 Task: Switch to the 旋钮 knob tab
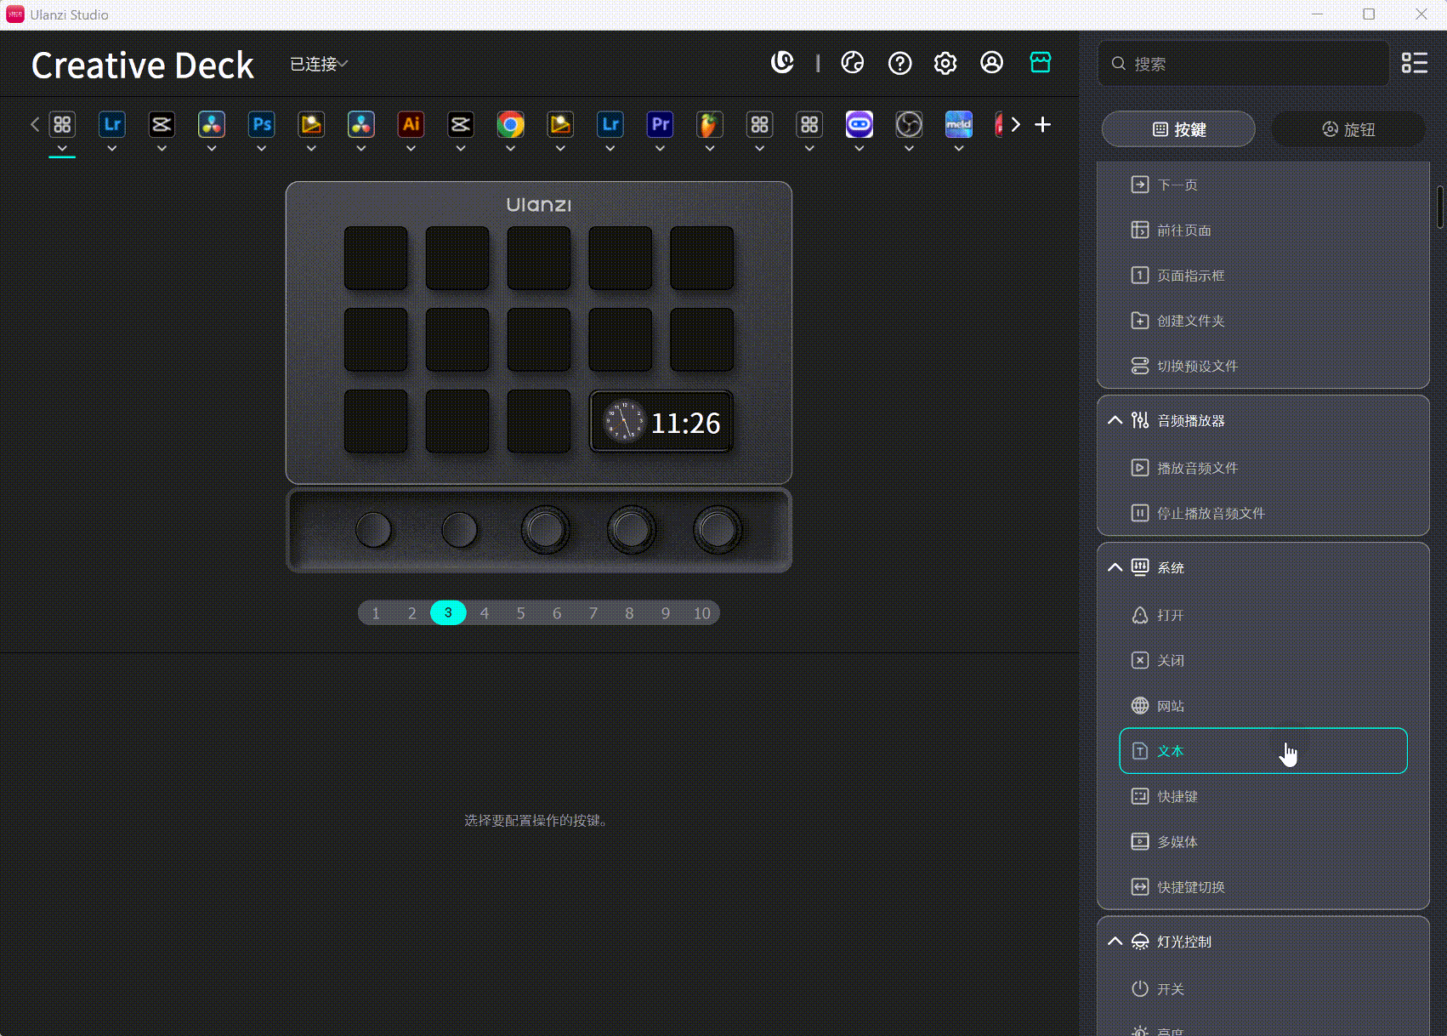(x=1348, y=129)
